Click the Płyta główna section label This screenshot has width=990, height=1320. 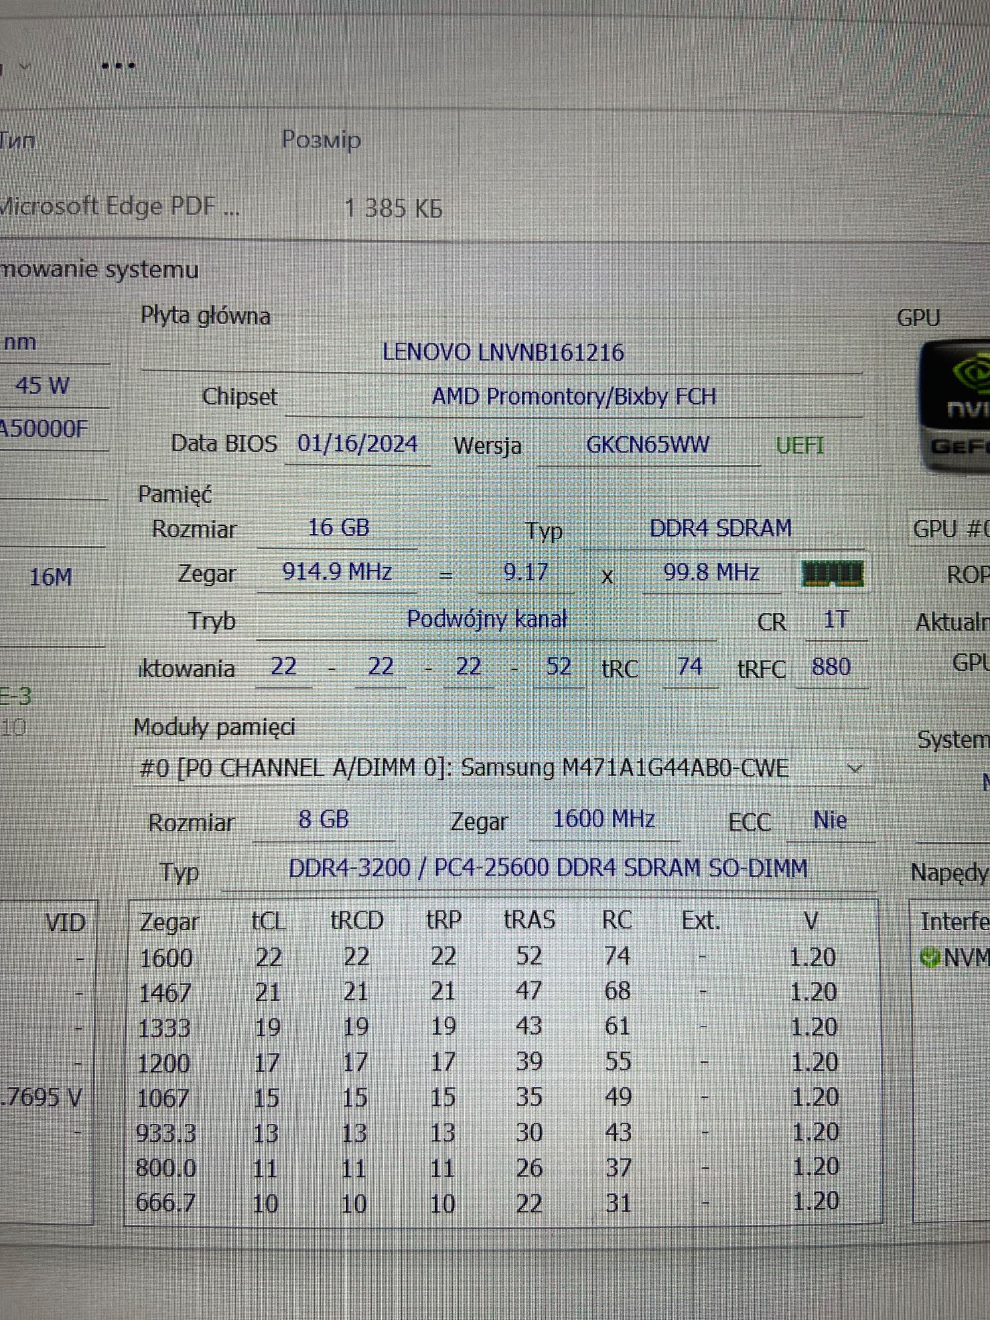pyautogui.click(x=205, y=316)
